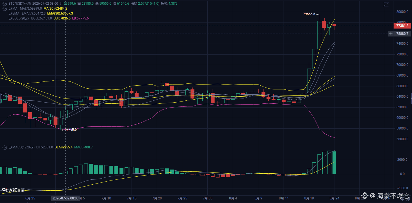The image size is (412, 203).
Task: Click 涨幅 2.57%(1541.0) change reading
Action: pos(144,4)
